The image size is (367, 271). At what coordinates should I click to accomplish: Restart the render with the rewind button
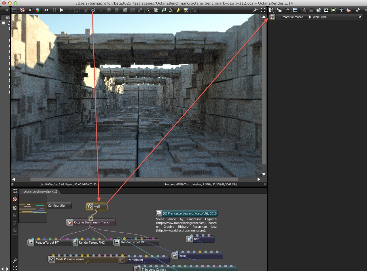point(46,10)
